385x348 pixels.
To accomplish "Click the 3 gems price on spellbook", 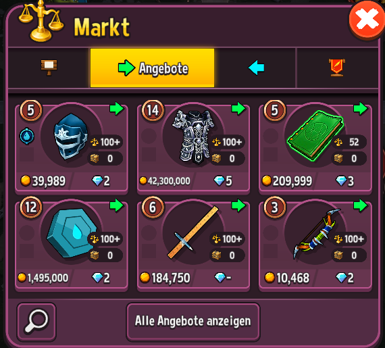I will (x=345, y=181).
